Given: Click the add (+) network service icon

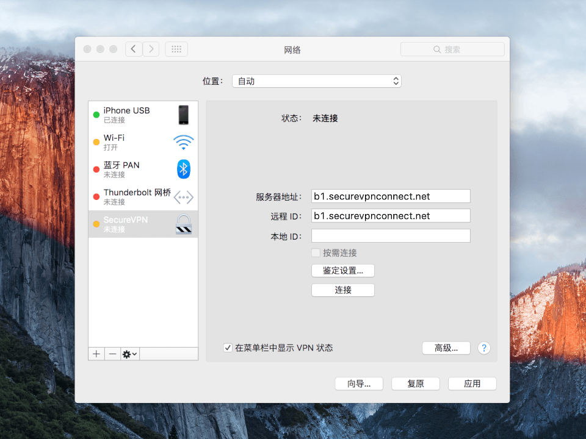Looking at the screenshot, I should [96, 354].
